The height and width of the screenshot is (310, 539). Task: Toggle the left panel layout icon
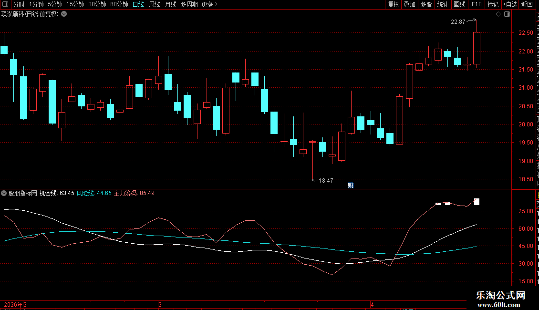tap(6, 4)
